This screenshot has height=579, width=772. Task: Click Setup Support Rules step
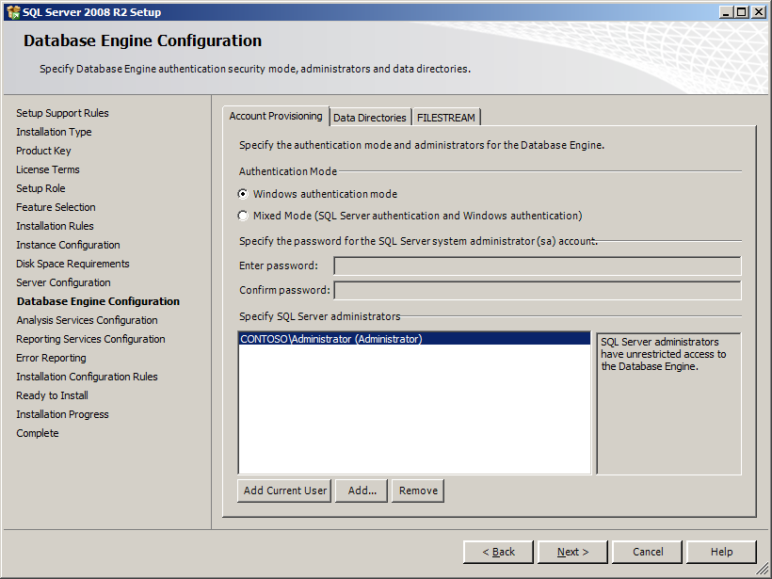point(62,113)
